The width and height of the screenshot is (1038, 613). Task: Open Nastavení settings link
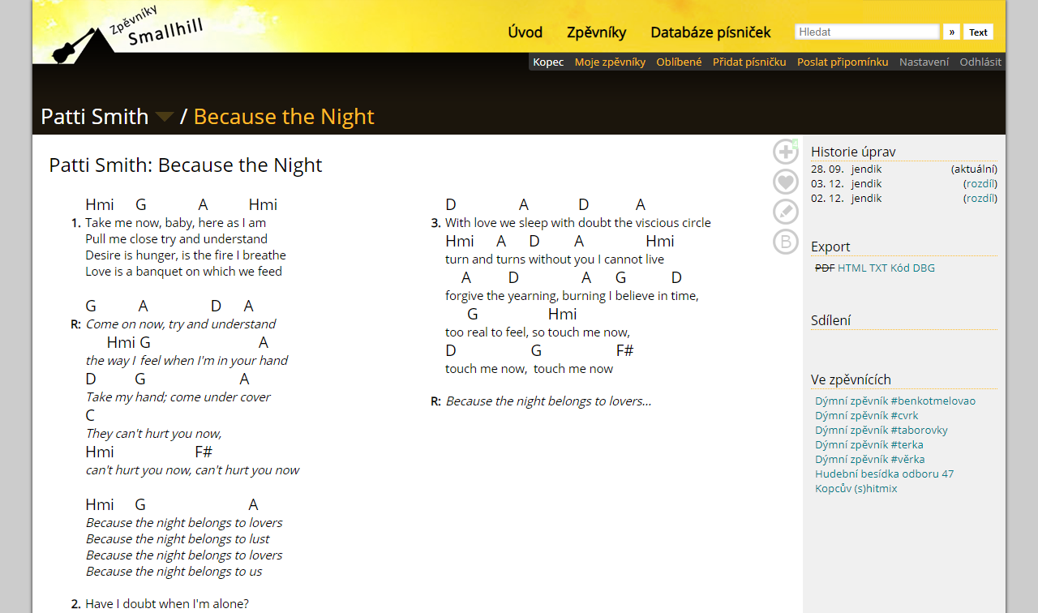click(x=924, y=62)
